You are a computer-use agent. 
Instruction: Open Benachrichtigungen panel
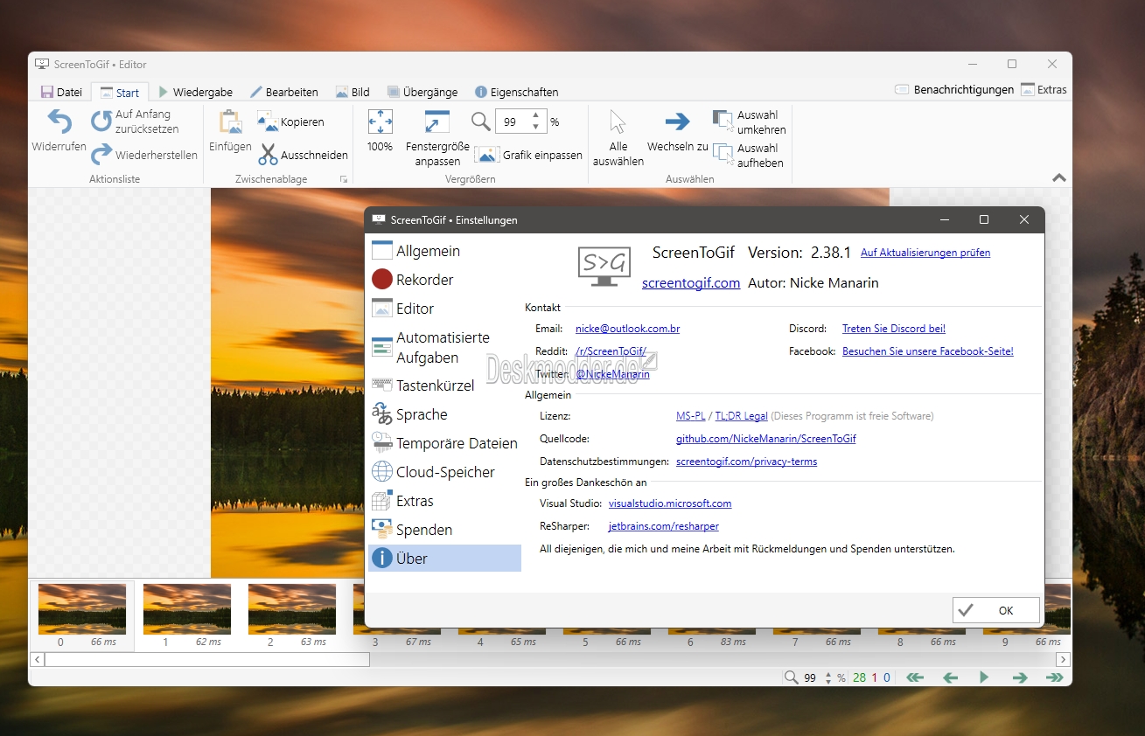954,89
